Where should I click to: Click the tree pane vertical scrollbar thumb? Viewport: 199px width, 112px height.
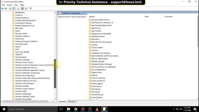55,73
